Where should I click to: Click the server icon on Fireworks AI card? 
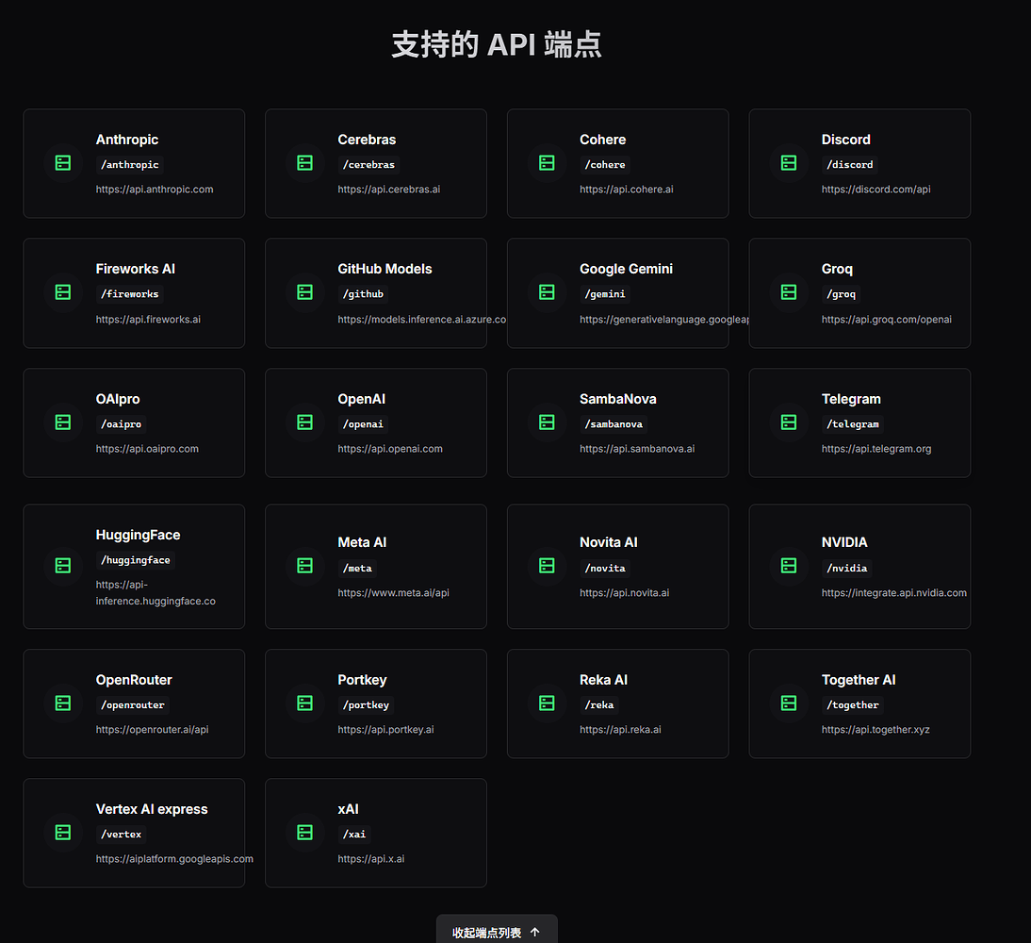pyautogui.click(x=63, y=292)
